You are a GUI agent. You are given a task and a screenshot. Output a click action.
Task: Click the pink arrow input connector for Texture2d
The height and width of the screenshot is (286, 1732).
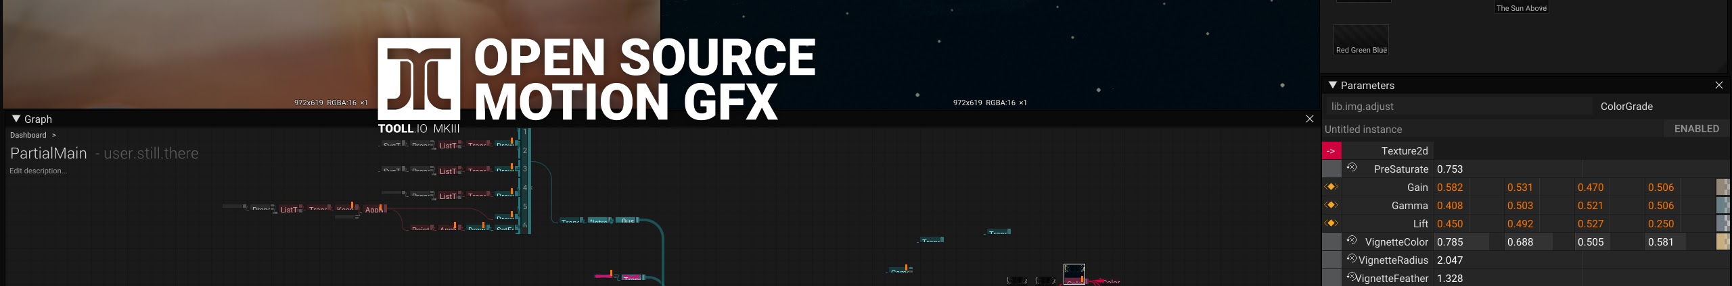click(x=1331, y=151)
